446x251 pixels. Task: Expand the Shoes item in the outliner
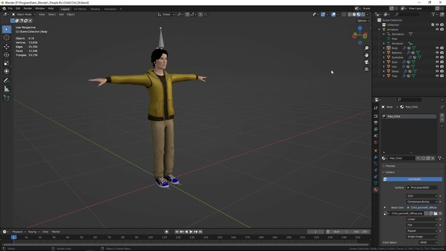pyautogui.click(x=384, y=71)
